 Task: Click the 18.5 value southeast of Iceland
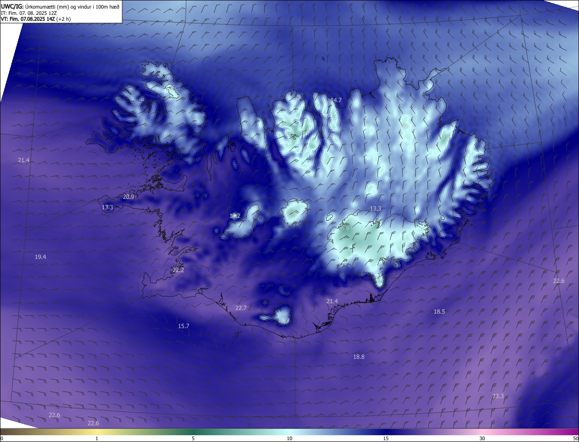(x=439, y=311)
